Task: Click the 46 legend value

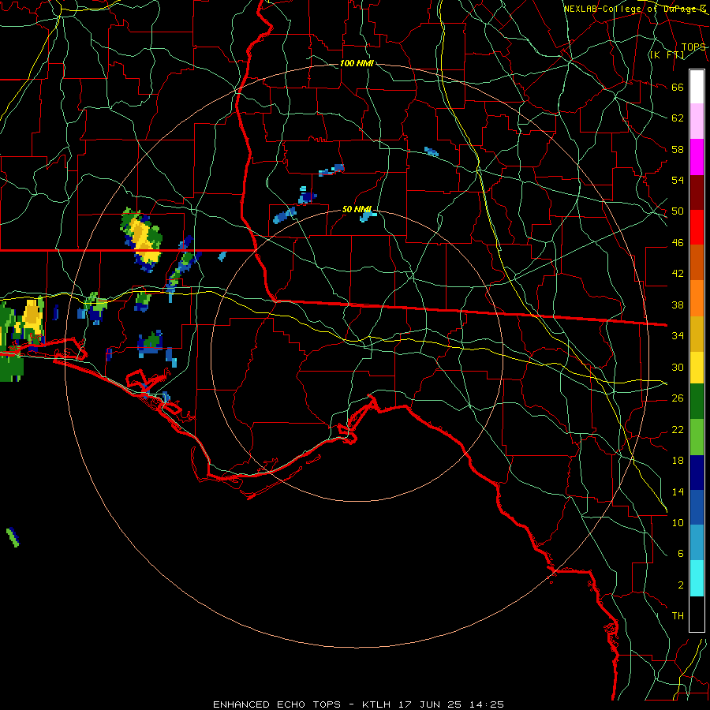Action: click(x=678, y=243)
